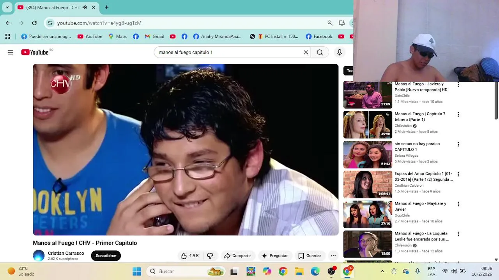Open a new tab with plus button

pyautogui.click(x=106, y=7)
